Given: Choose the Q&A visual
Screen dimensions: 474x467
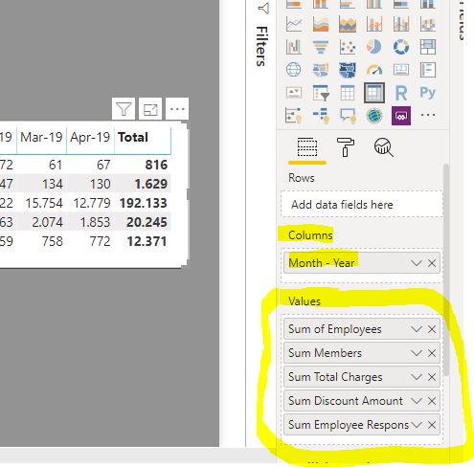Looking at the screenshot, I should [348, 115].
